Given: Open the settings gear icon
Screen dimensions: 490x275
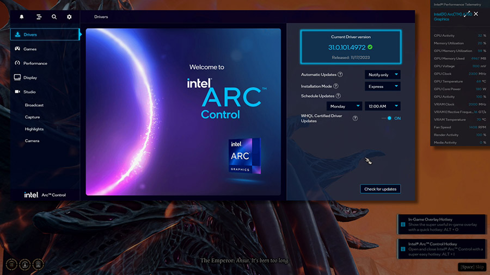Looking at the screenshot, I should click(69, 17).
